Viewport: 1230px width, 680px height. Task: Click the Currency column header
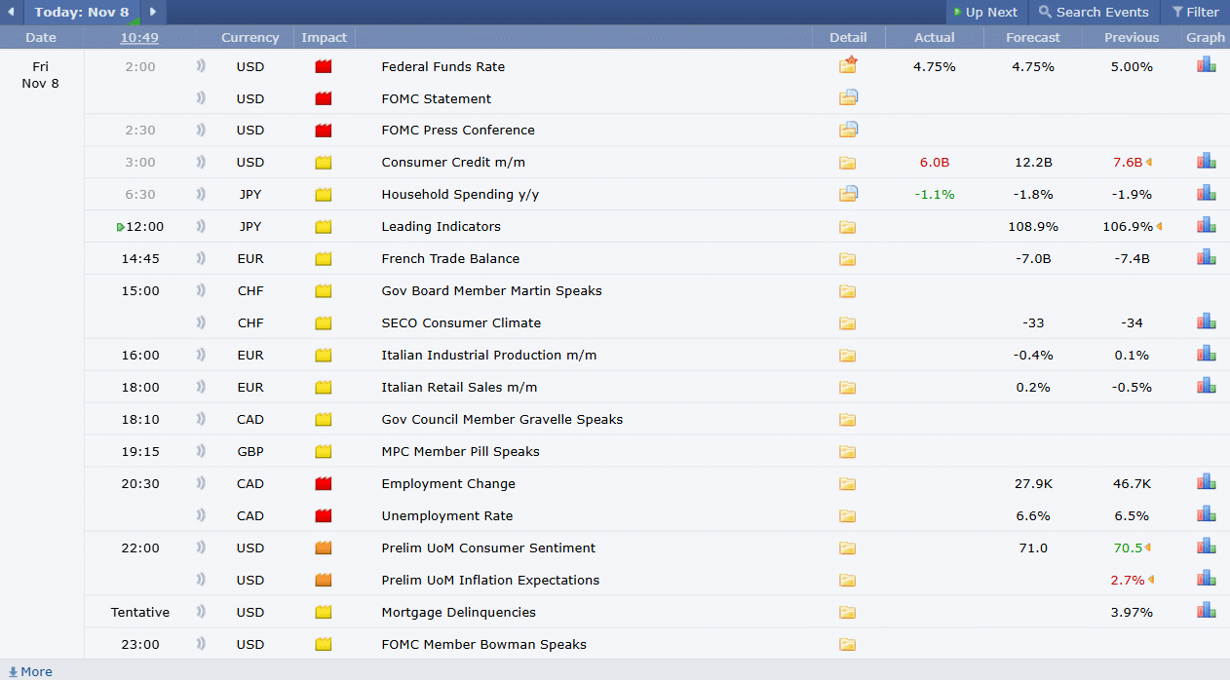[x=250, y=37]
